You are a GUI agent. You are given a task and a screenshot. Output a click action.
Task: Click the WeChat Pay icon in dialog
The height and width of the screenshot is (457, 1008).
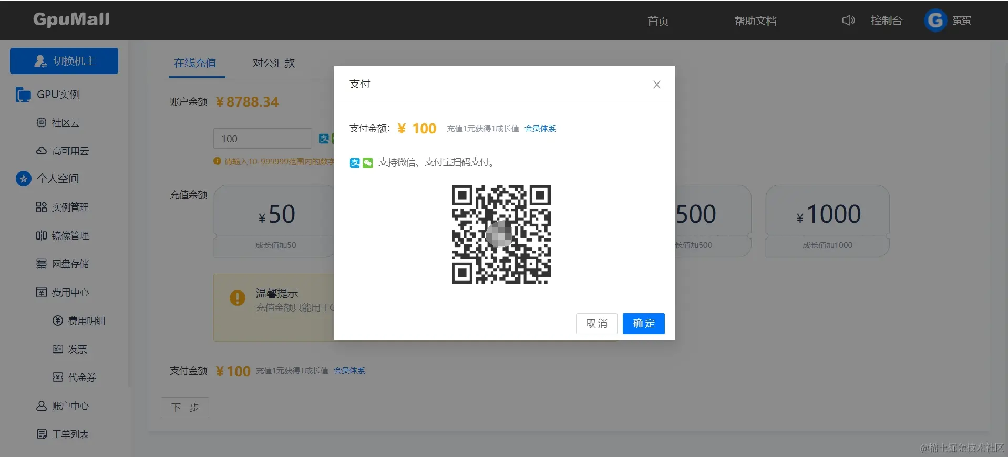[368, 163]
